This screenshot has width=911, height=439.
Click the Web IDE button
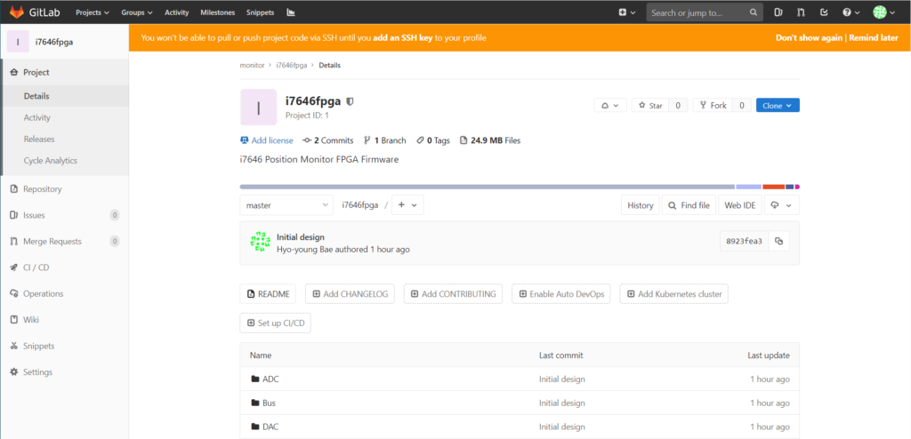[740, 205]
